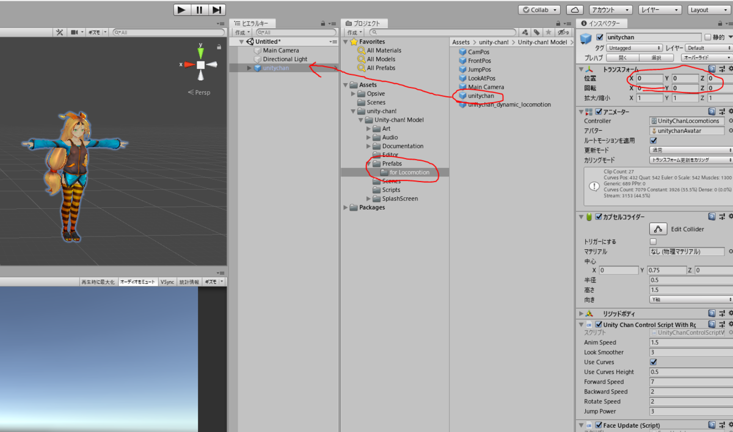Viewport: 733px width, 432px height.
Task: Toggle the Use Curves checkbox
Action: (x=653, y=362)
